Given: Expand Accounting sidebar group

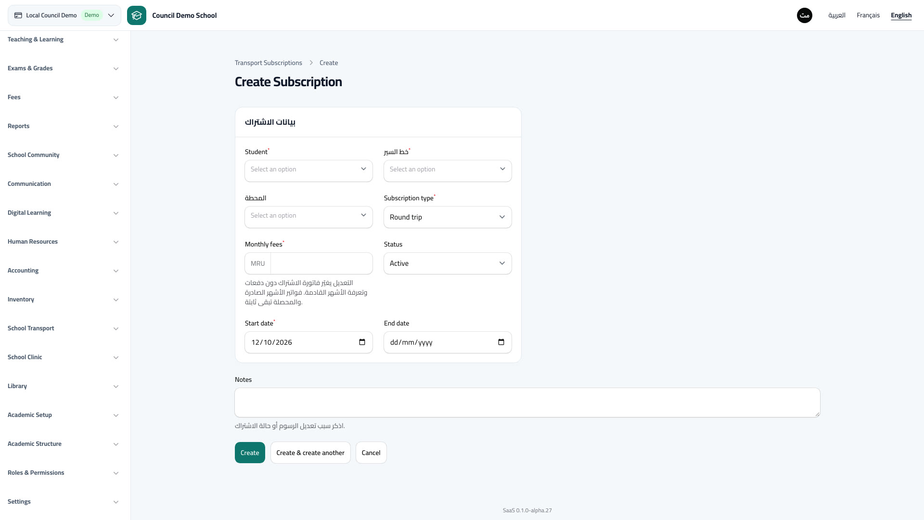Looking at the screenshot, I should point(63,271).
